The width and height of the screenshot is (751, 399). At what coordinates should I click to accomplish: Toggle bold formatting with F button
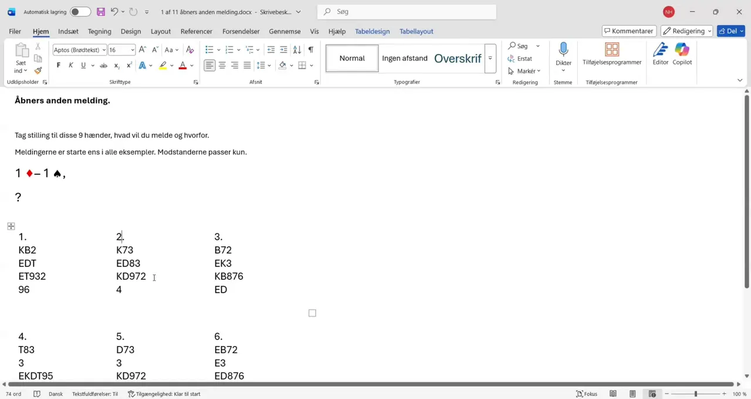coord(58,66)
